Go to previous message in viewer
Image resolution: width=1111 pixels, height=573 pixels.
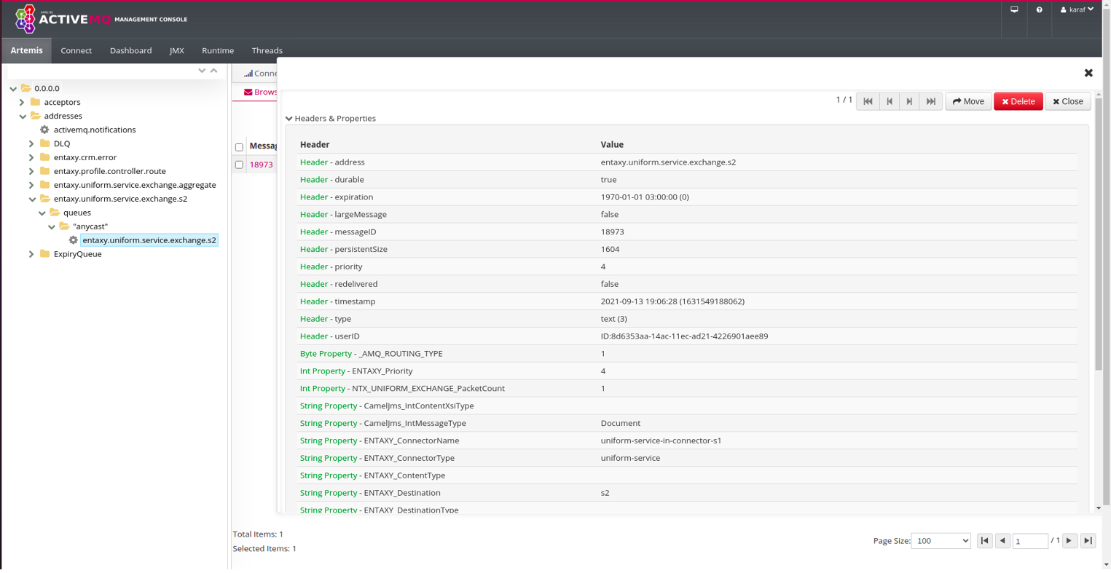point(889,102)
